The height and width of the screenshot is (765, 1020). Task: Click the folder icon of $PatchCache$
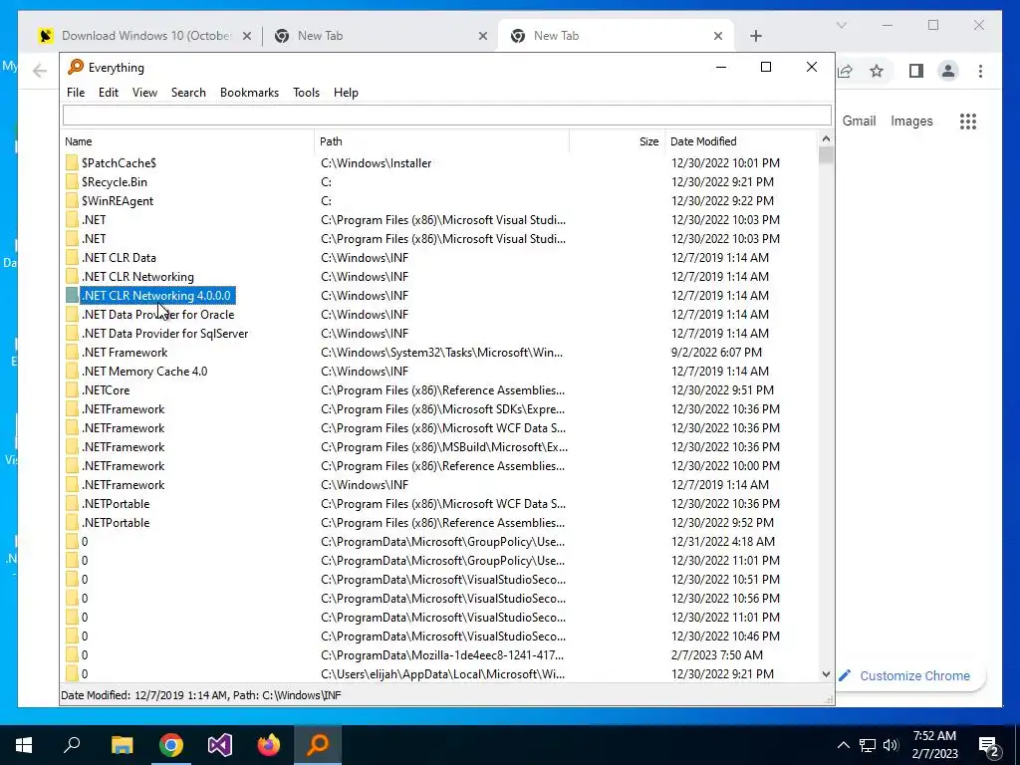click(72, 162)
